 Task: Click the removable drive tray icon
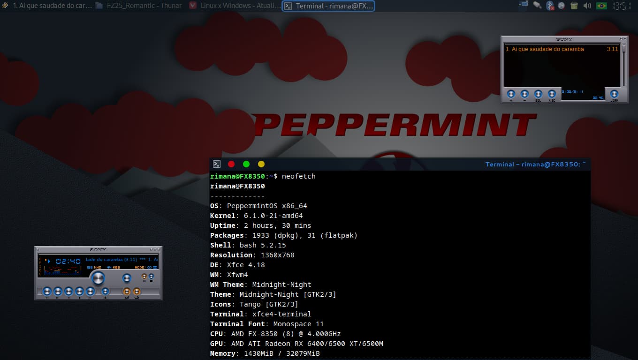coord(537,5)
